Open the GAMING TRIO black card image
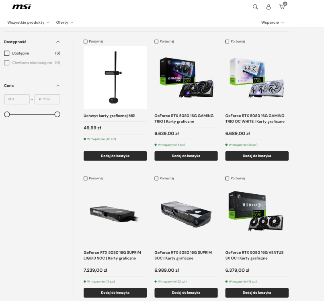The image size is (324, 301). [186, 77]
